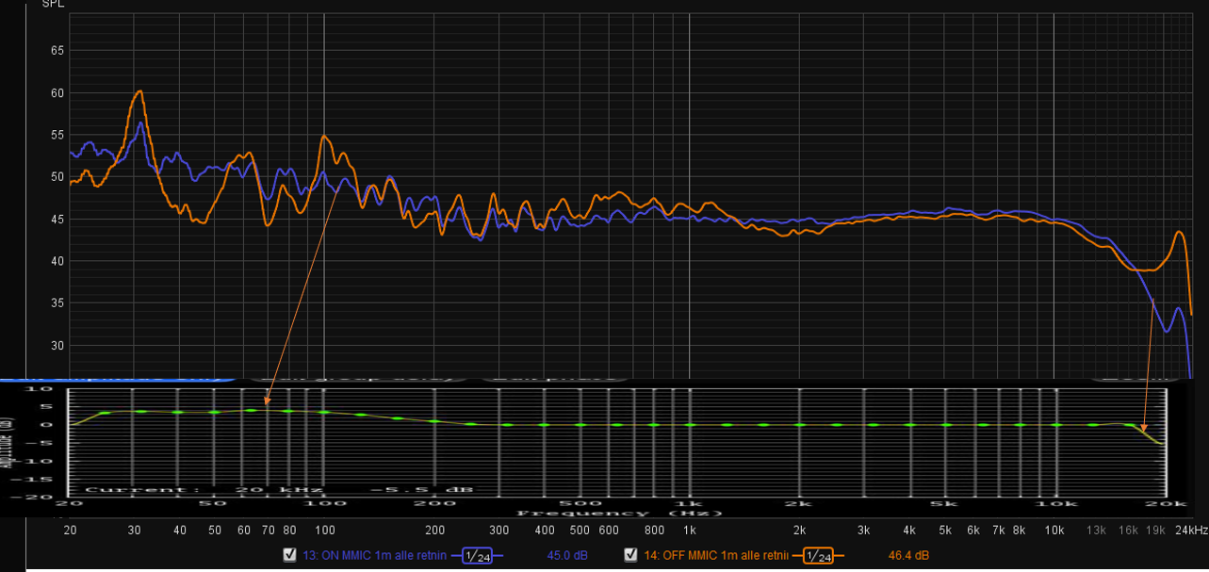Click the 7k frequency axis label
Viewport: 1209px width, 572px height.
point(998,531)
